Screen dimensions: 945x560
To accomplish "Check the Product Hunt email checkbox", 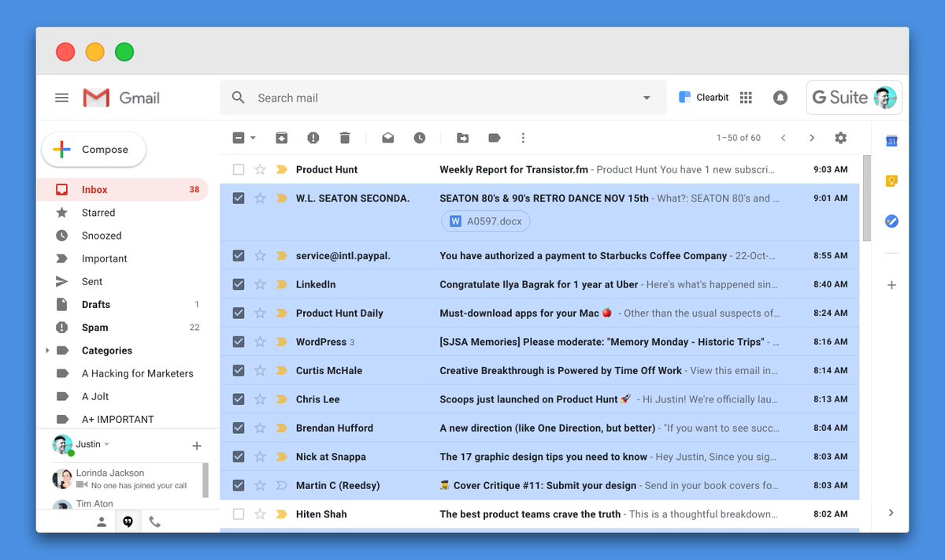I will tap(239, 169).
